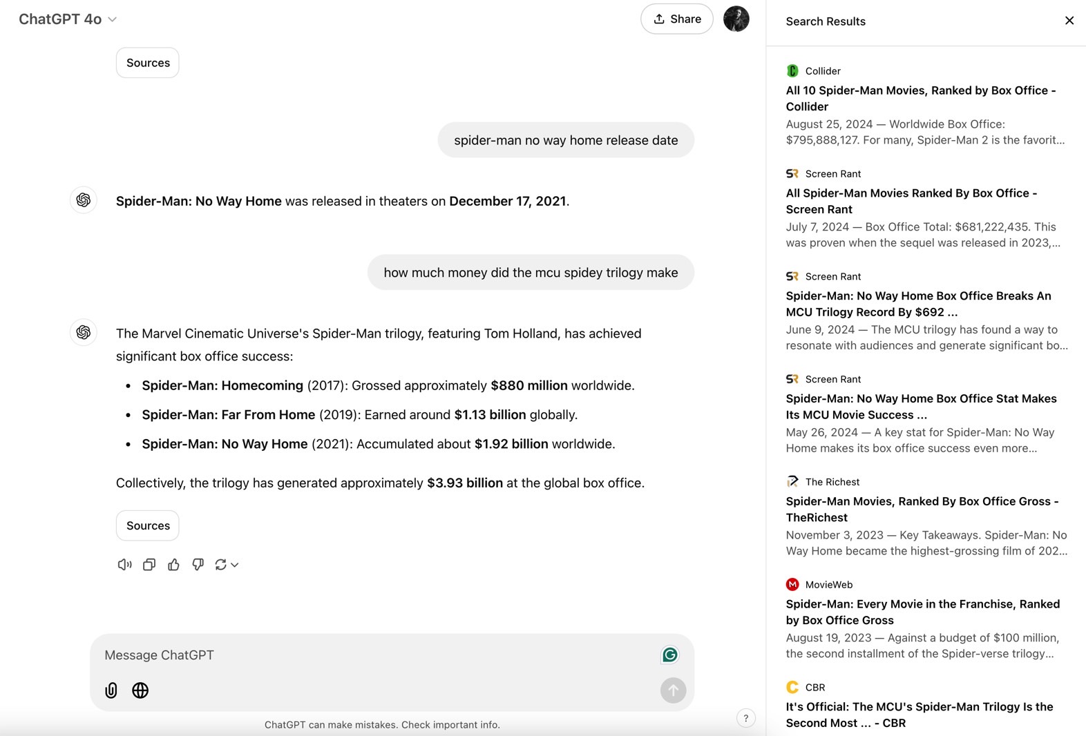Open All Spider-Man Movies Ranked By Box Office link
The height and width of the screenshot is (736, 1086).
911,202
